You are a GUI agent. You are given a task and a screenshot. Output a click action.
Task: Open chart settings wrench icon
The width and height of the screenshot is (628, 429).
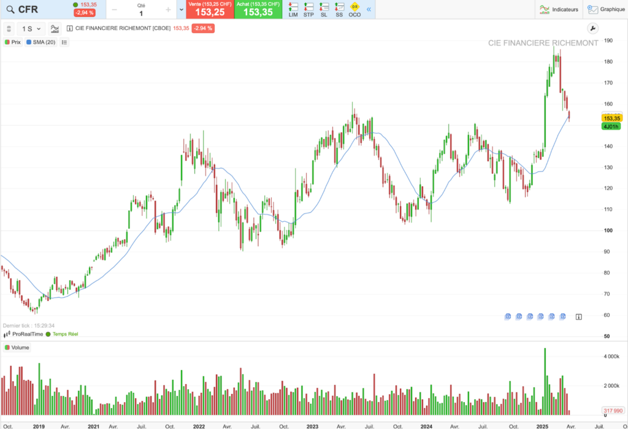point(592,28)
